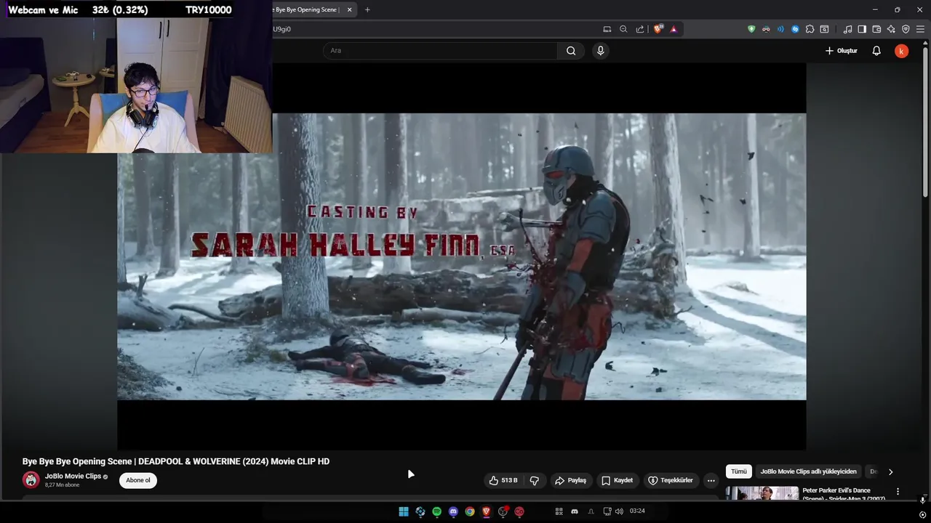Close the Bye Bye Bye Opening Scene tab
931x523 pixels.
(349, 9)
